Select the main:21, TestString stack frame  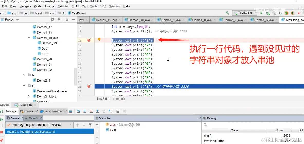[49, 132]
